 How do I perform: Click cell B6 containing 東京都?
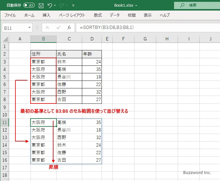point(44,84)
